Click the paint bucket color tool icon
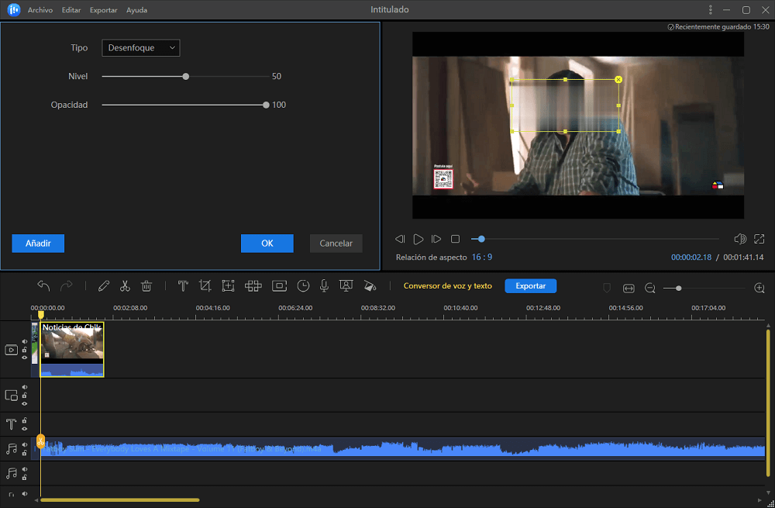The image size is (775, 508). click(x=369, y=286)
